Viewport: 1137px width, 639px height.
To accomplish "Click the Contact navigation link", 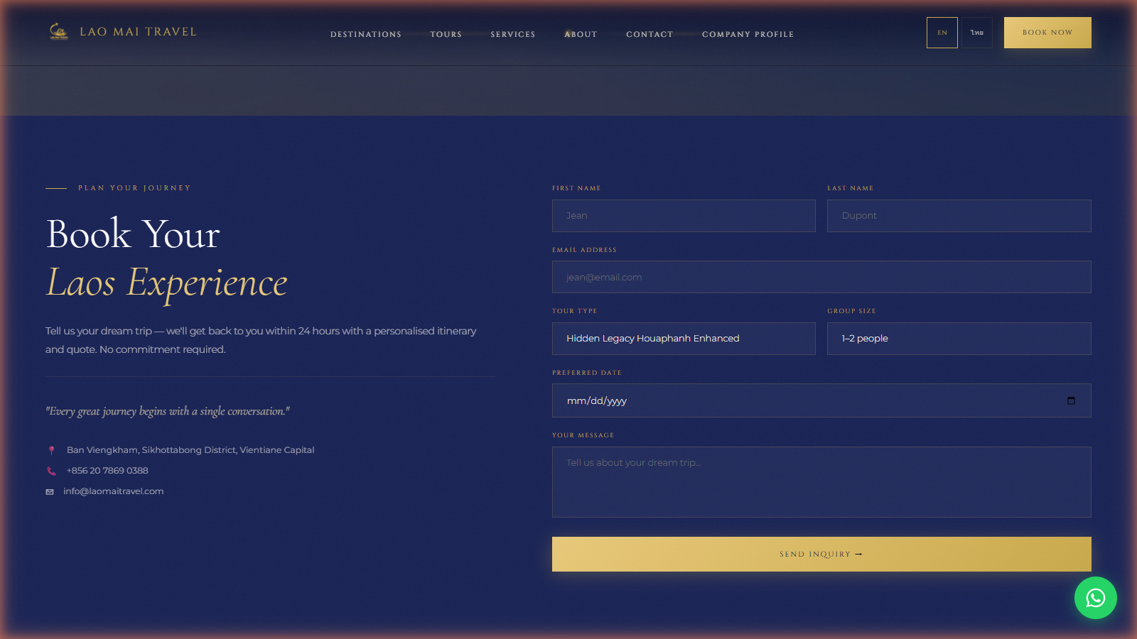I will click(649, 34).
